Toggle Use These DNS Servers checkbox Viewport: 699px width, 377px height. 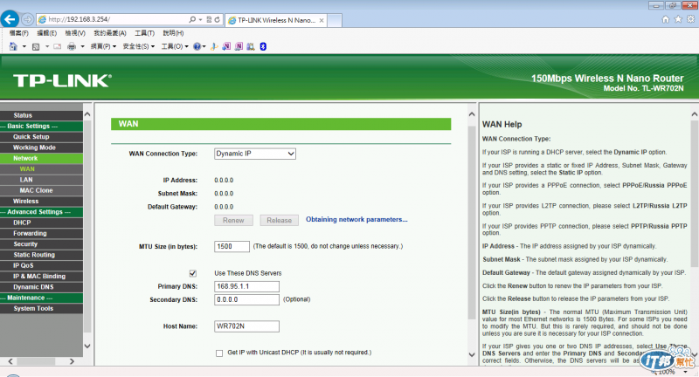[x=193, y=273]
